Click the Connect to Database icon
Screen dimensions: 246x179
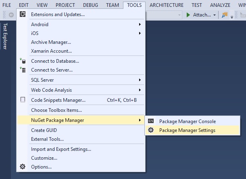23,61
